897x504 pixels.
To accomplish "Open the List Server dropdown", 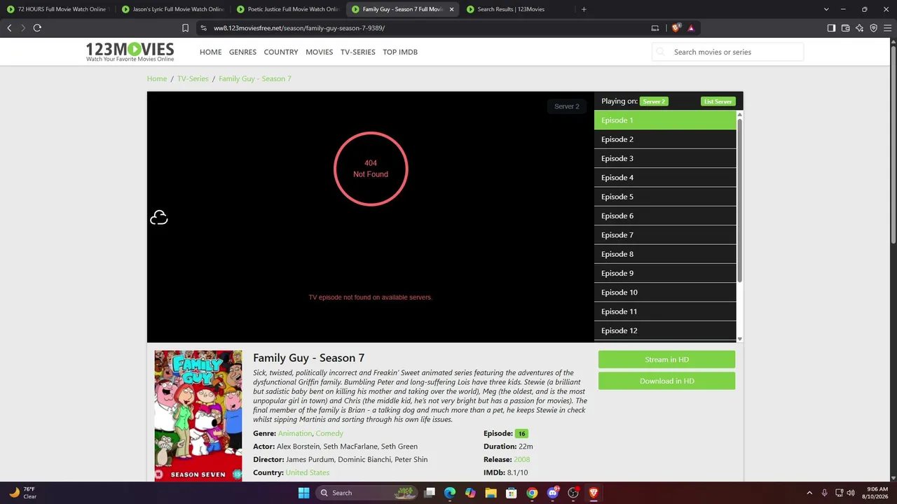I will click(x=718, y=101).
